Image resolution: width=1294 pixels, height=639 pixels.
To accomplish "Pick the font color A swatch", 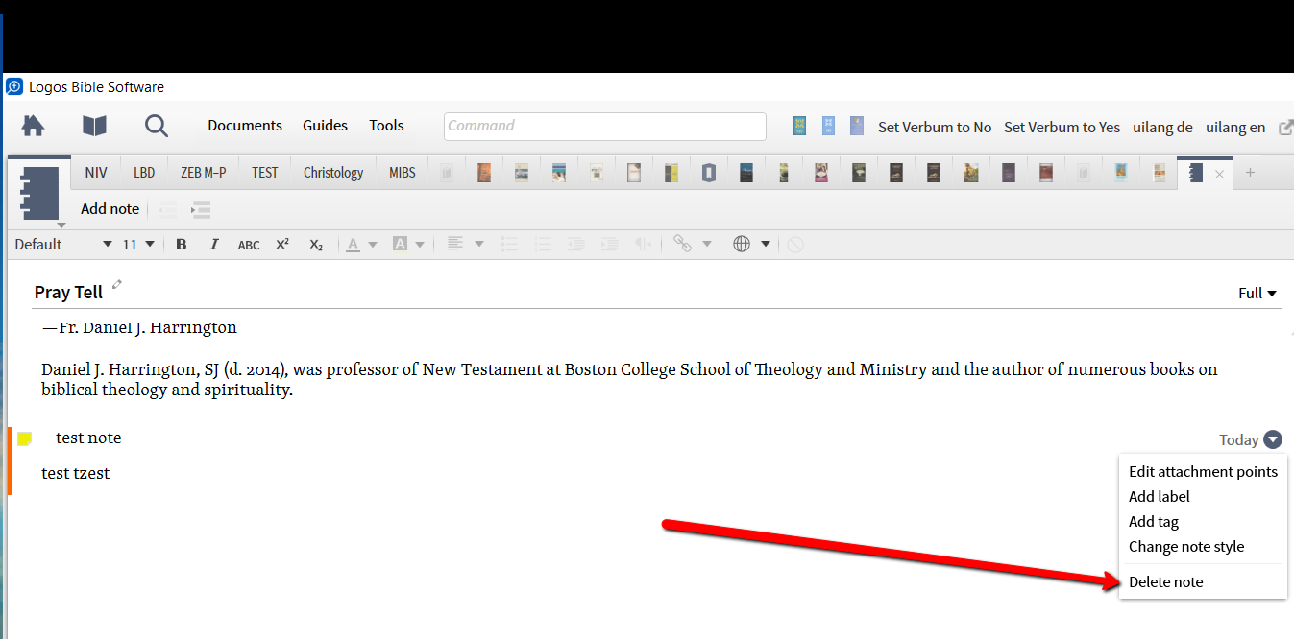I will pos(353,245).
